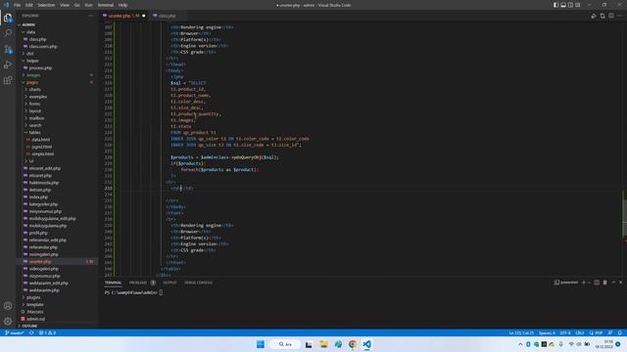Maximize the terminal panel with the caret
Viewport: 627px width, 352px height.
click(x=613, y=283)
